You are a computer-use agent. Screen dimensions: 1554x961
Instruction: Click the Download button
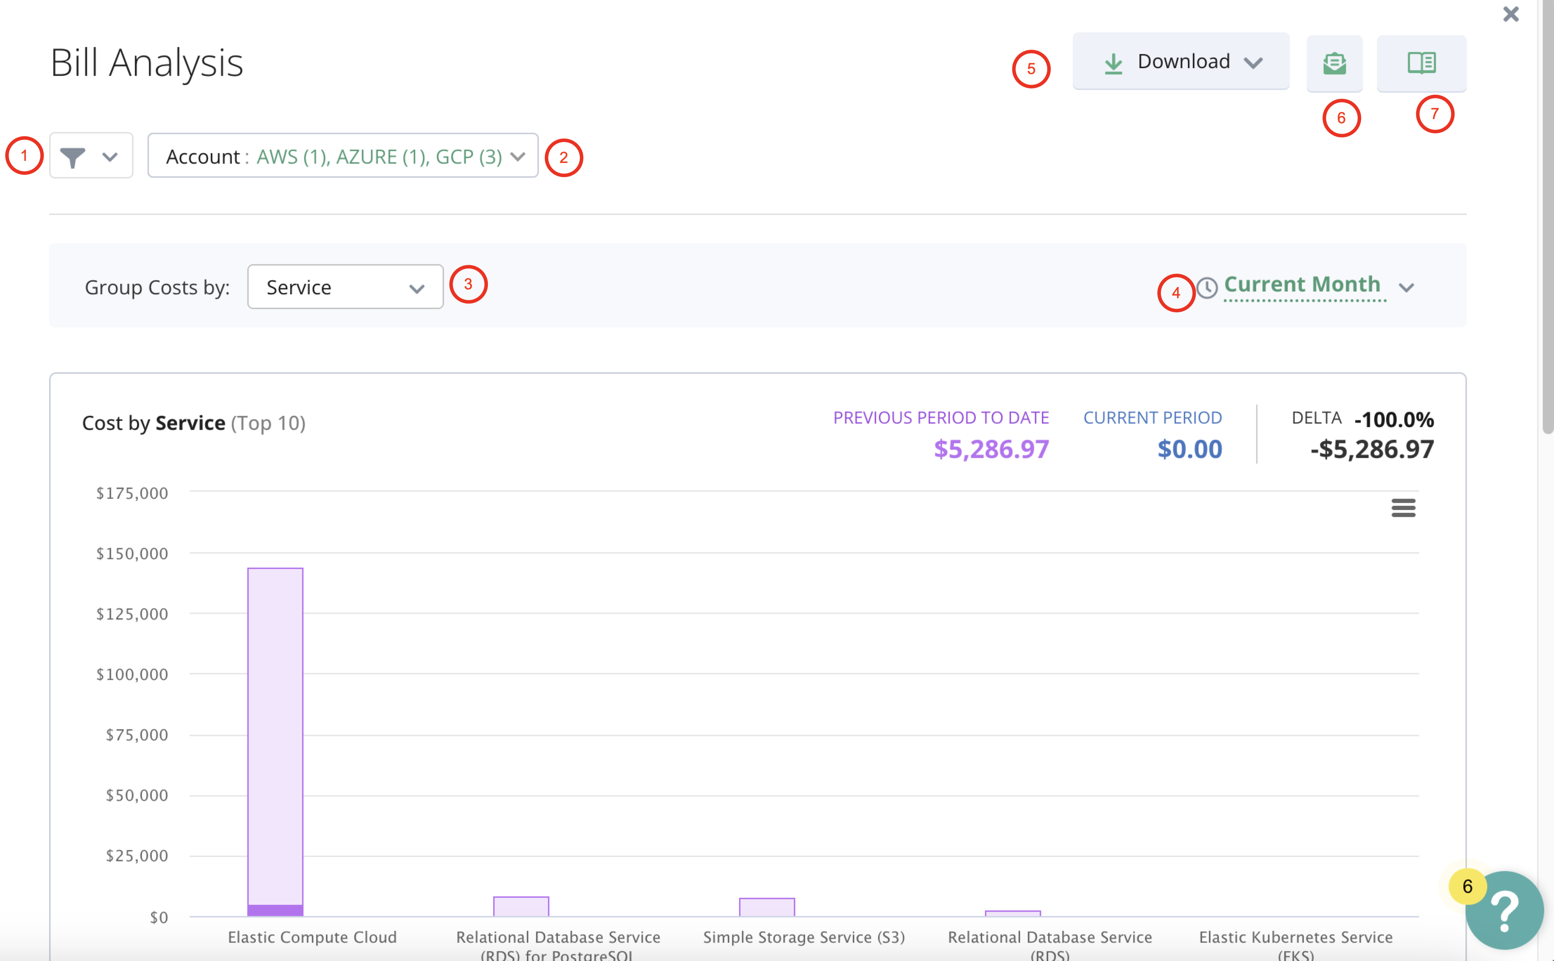[x=1181, y=62]
